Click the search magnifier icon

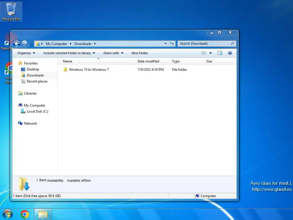(232, 44)
